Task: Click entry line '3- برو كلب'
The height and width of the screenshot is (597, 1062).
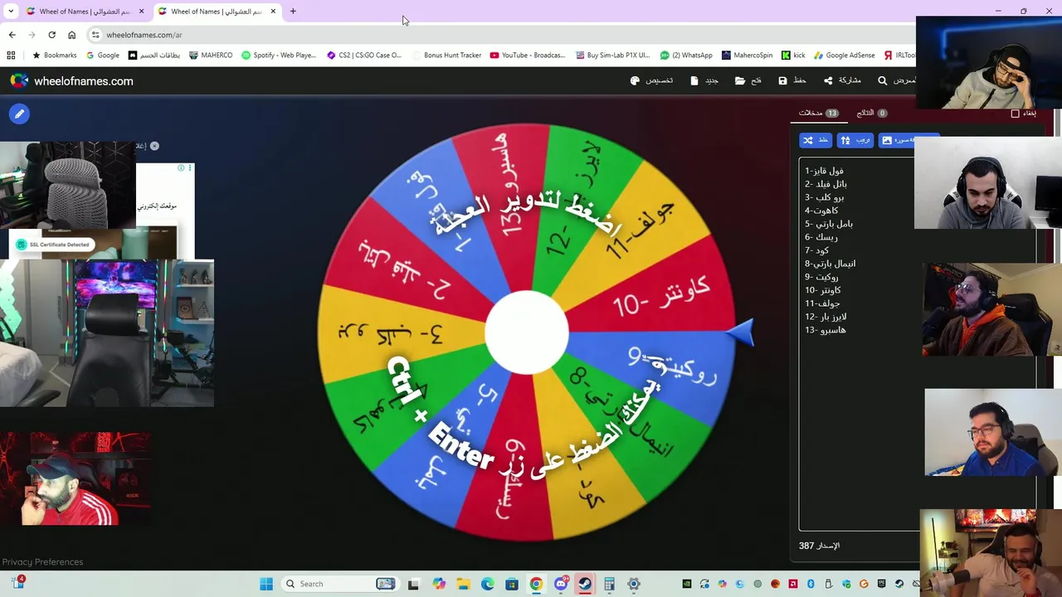Action: pos(824,197)
